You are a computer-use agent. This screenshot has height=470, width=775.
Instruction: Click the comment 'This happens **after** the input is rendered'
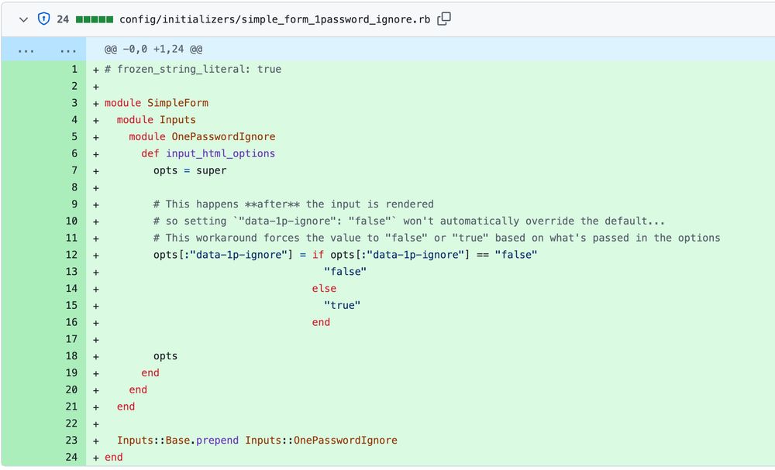(x=294, y=204)
